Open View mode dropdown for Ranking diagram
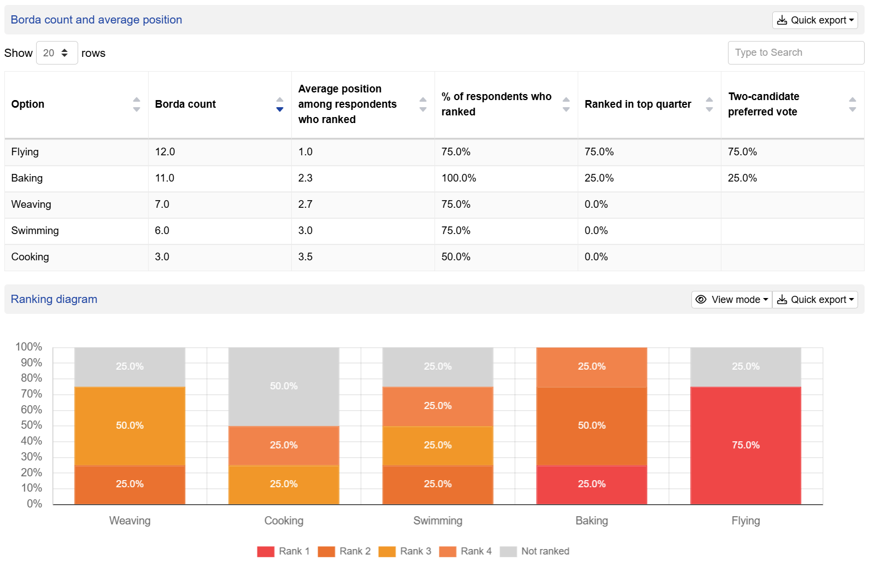This screenshot has width=869, height=566. pyautogui.click(x=731, y=300)
